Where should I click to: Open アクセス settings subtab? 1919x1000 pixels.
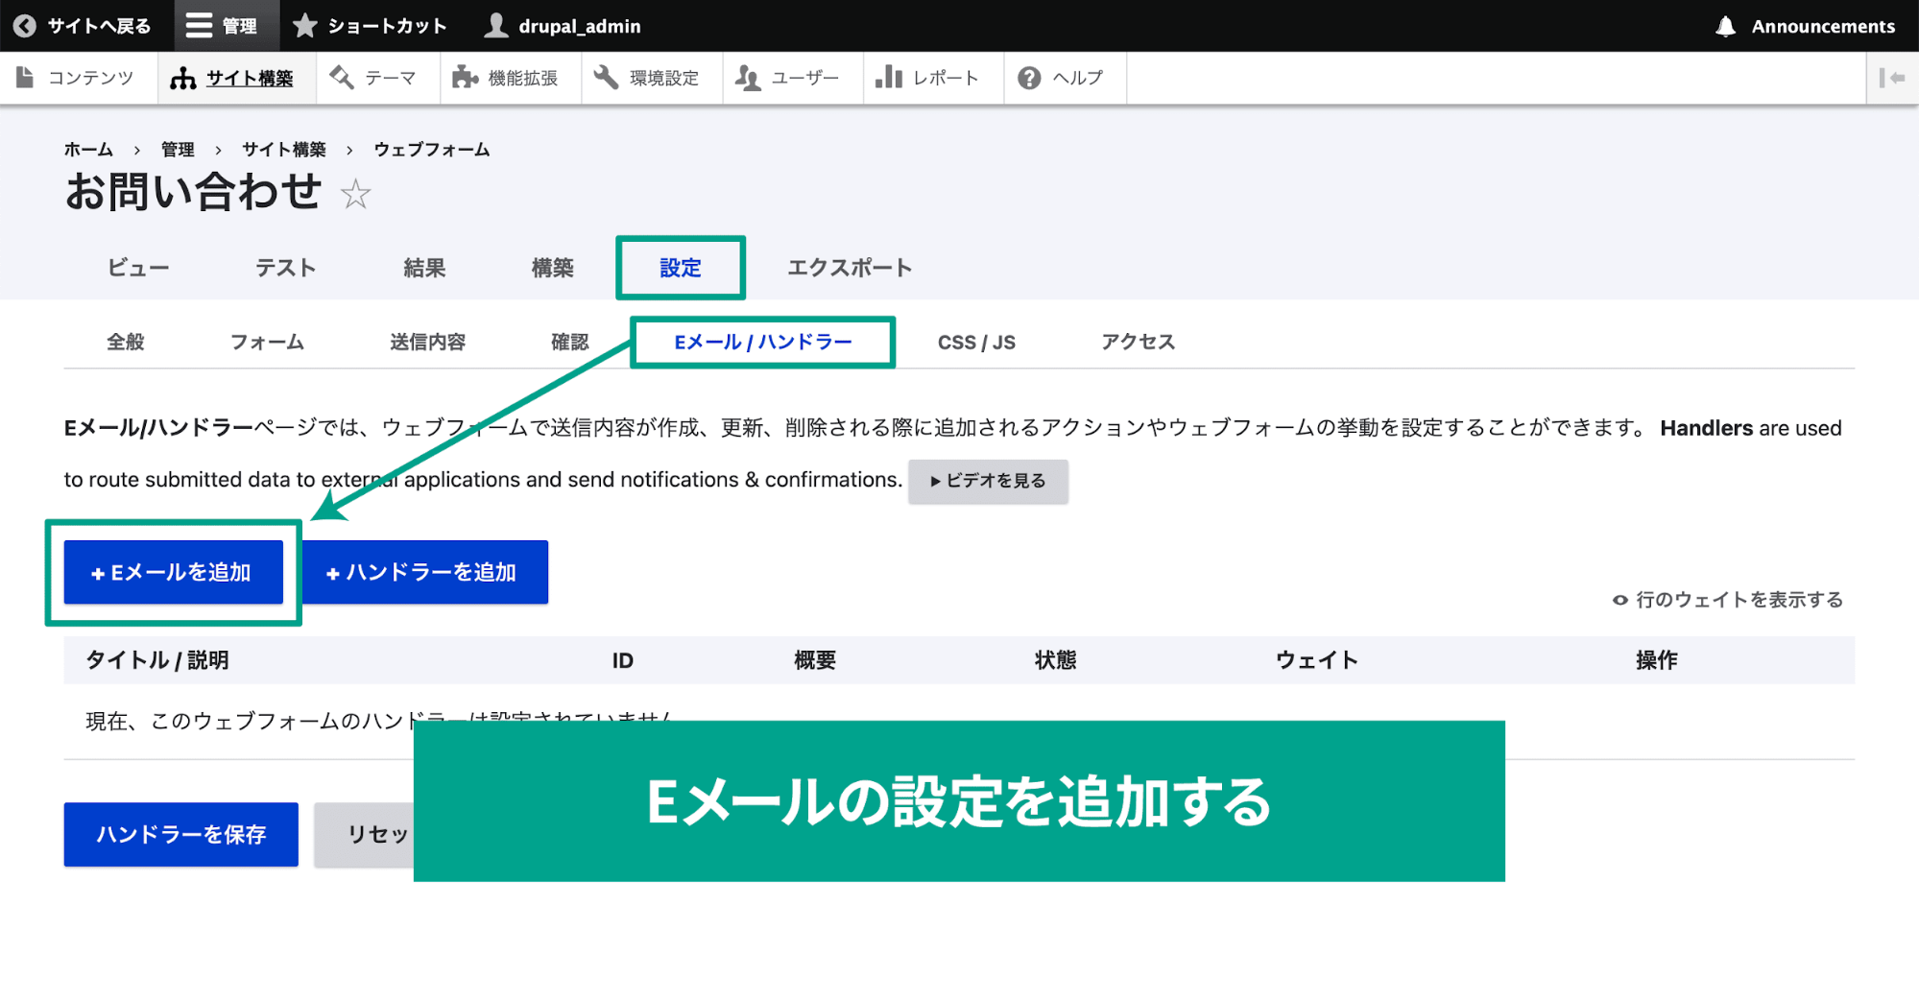[1138, 343]
